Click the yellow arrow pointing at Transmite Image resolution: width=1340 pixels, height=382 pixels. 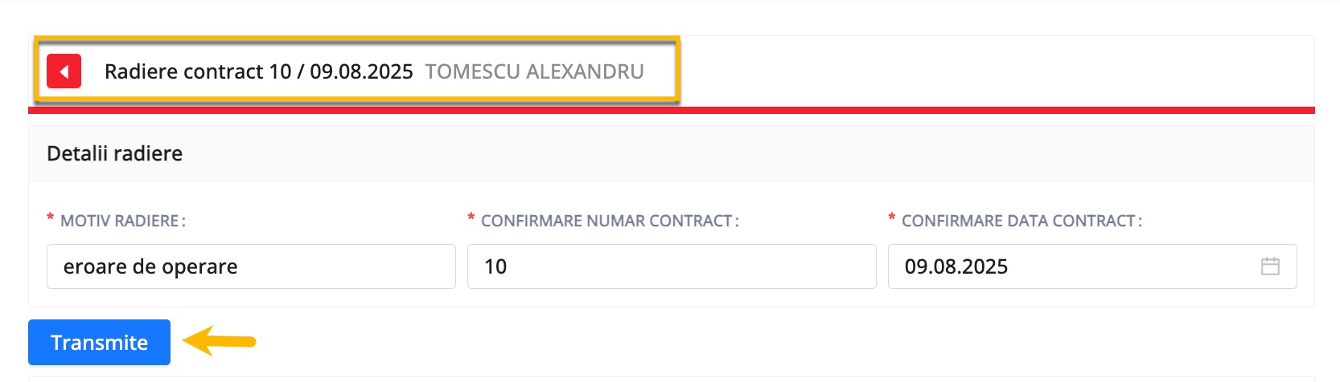[x=219, y=341]
